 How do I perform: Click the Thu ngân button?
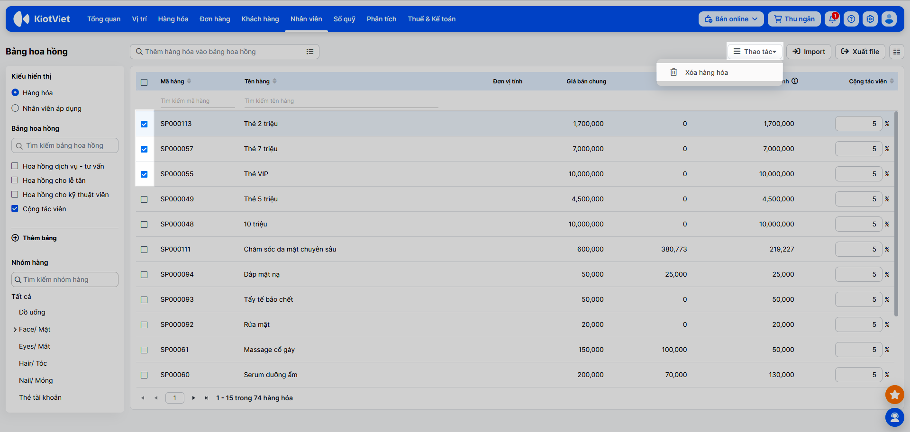coord(794,19)
